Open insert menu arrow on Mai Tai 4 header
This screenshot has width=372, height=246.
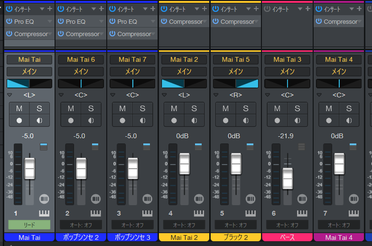[352, 9]
